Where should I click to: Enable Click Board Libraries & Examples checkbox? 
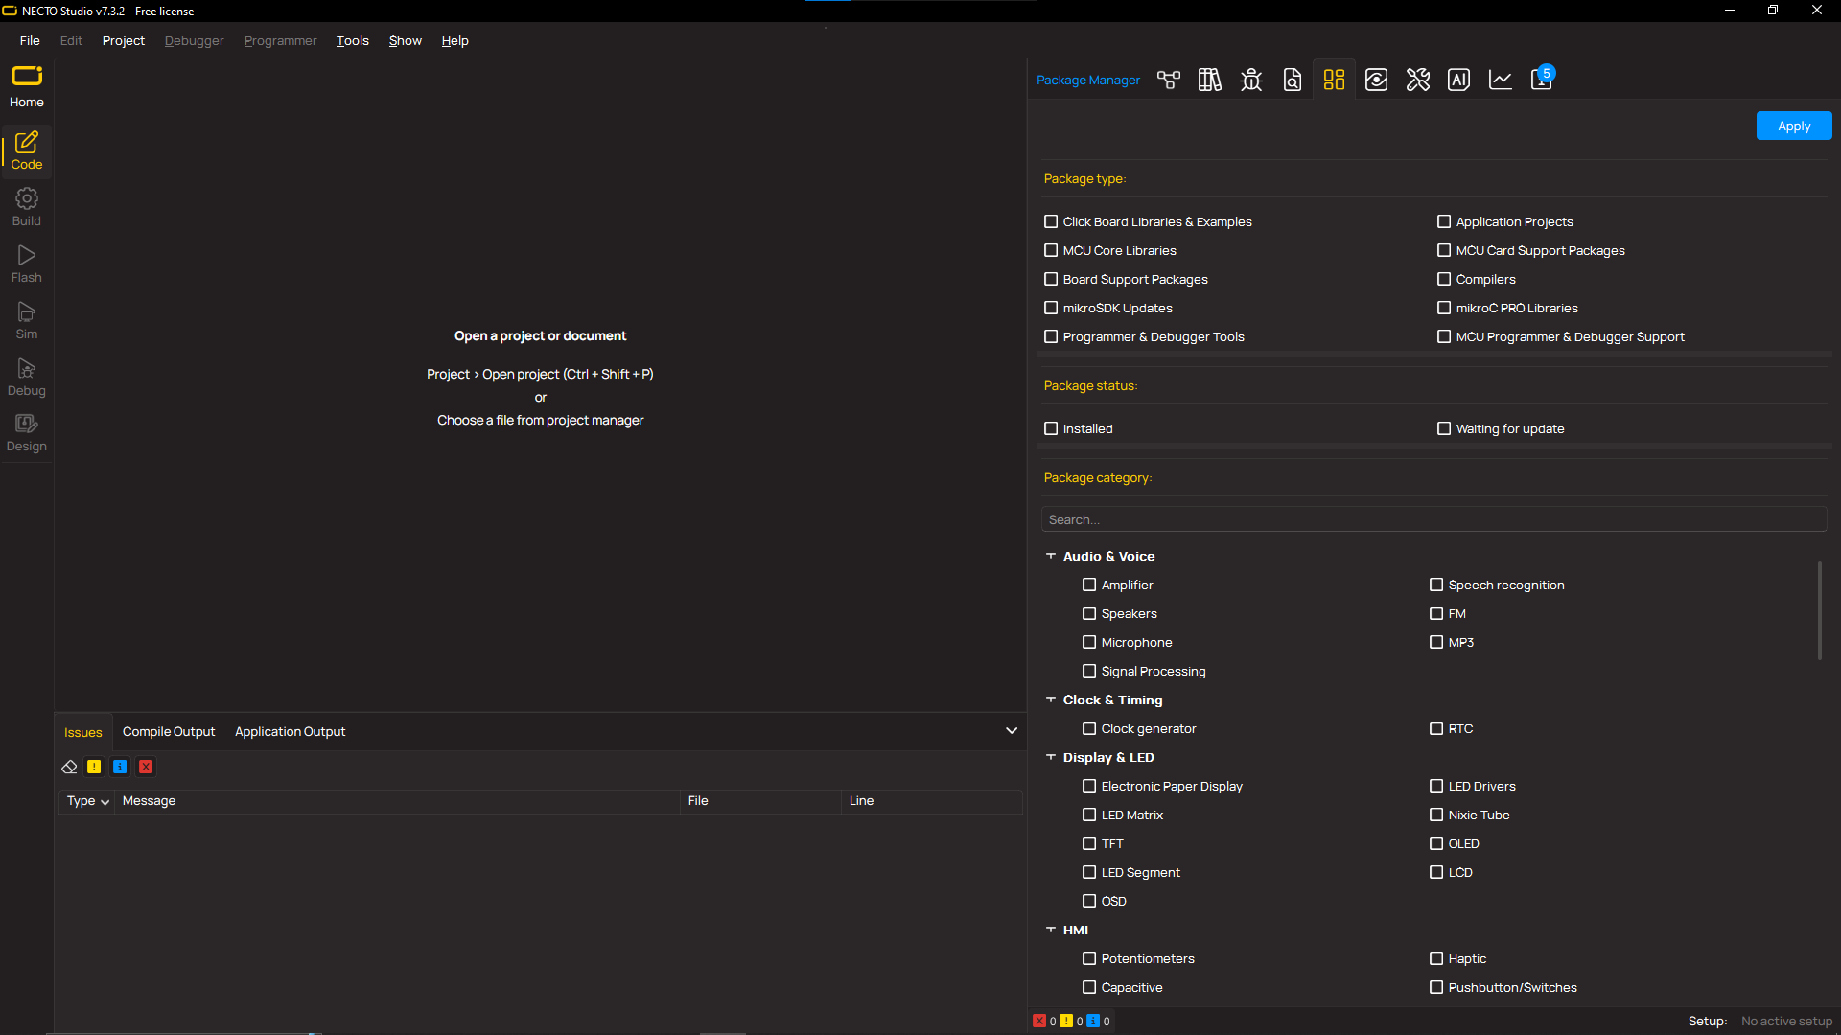coord(1051,221)
